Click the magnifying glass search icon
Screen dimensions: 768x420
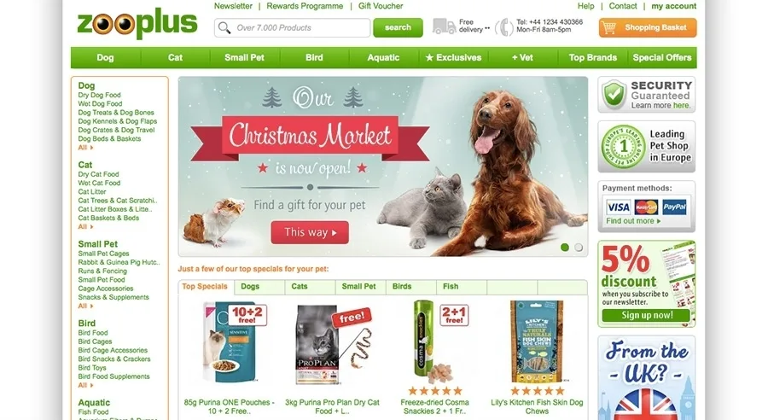coord(224,28)
